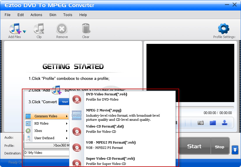Expand HD Video submenu arrow
Image resolution: width=241 pixels, height=167 pixels.
click(x=67, y=123)
